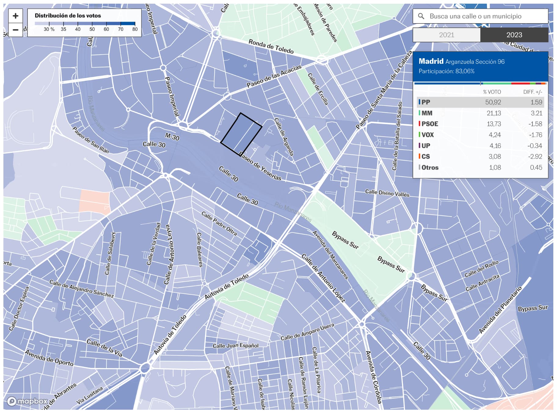Select the Otros row
Image resolution: width=557 pixels, height=416 pixels.
480,167
